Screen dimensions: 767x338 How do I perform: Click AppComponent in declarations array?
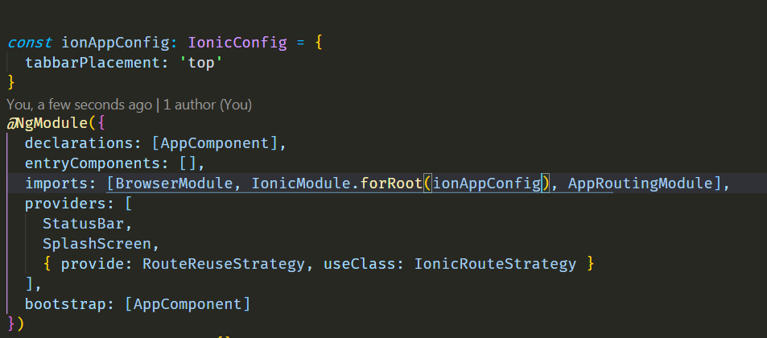215,143
